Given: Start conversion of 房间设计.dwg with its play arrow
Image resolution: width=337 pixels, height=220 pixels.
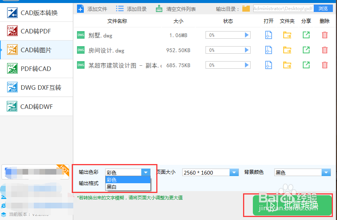Looking at the screenshot, I should pyautogui.click(x=246, y=50).
